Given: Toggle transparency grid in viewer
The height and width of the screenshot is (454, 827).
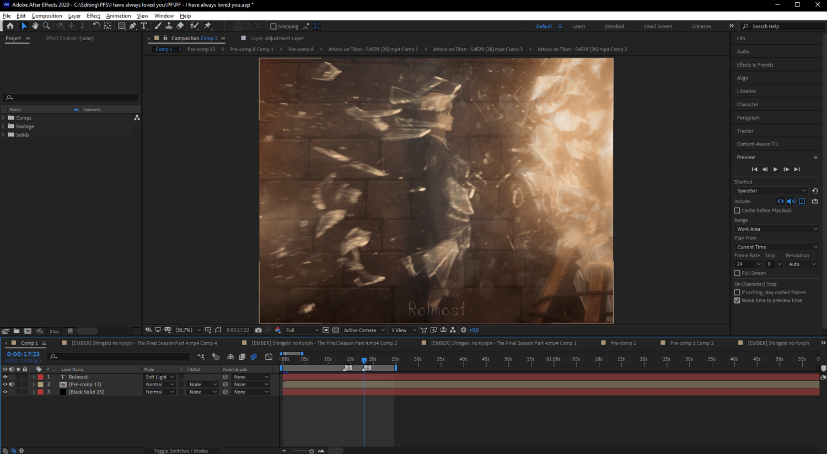Looking at the screenshot, I should point(335,330).
